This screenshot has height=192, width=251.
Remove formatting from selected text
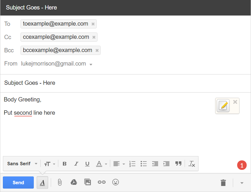[x=191, y=164]
